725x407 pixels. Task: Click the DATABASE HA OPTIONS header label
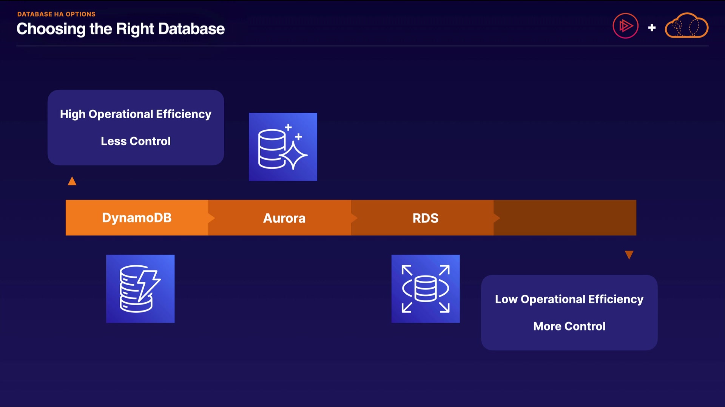[56, 14]
